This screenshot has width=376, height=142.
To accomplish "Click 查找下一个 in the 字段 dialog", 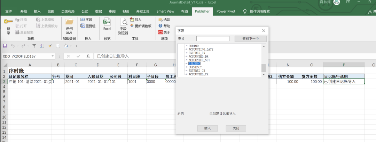I will [x=250, y=38].
